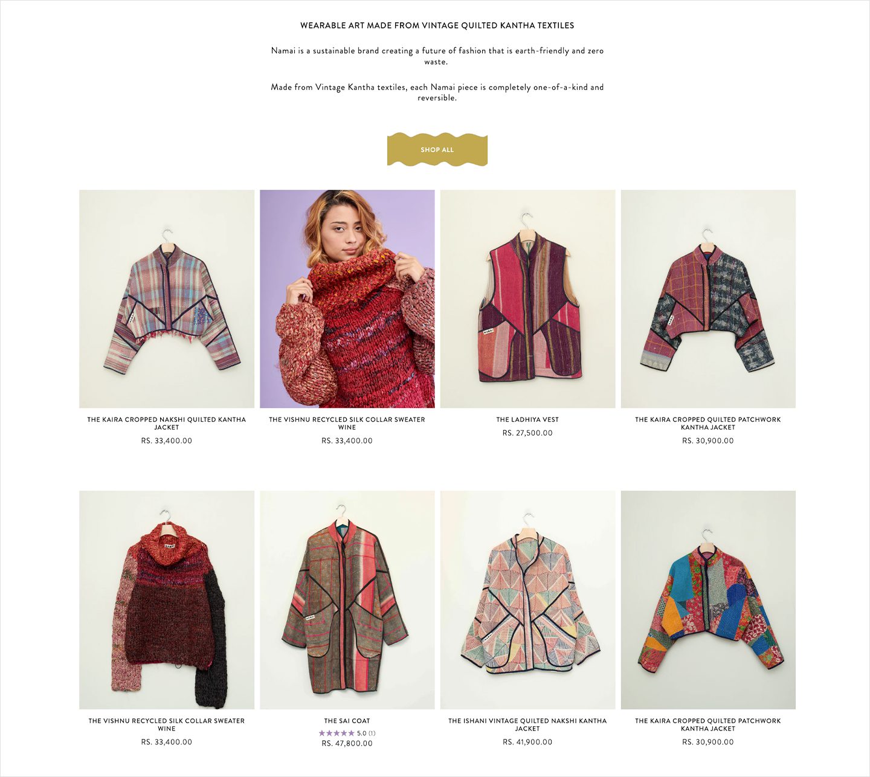Select second-row Kaira Cropped Quilted Patchwork title
The image size is (870, 777).
pyautogui.click(x=708, y=724)
